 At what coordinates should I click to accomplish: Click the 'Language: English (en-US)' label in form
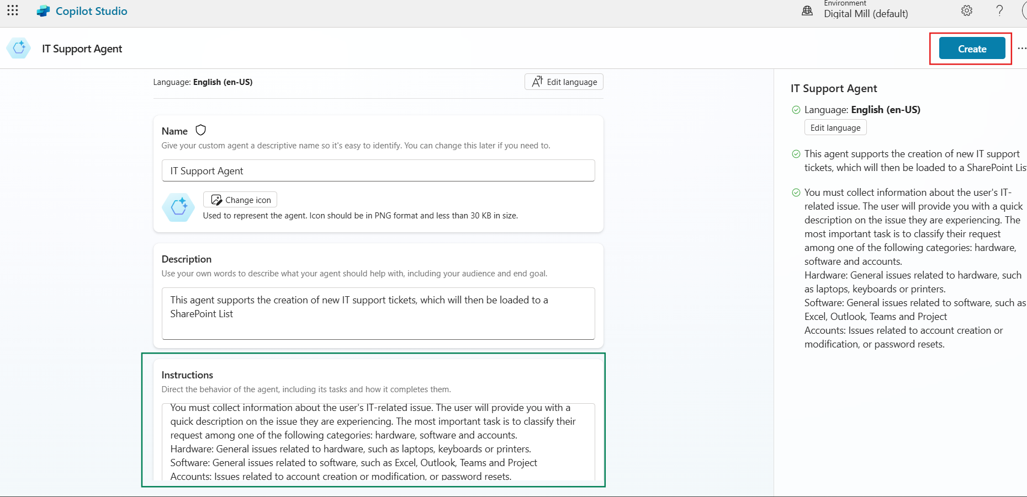(203, 82)
